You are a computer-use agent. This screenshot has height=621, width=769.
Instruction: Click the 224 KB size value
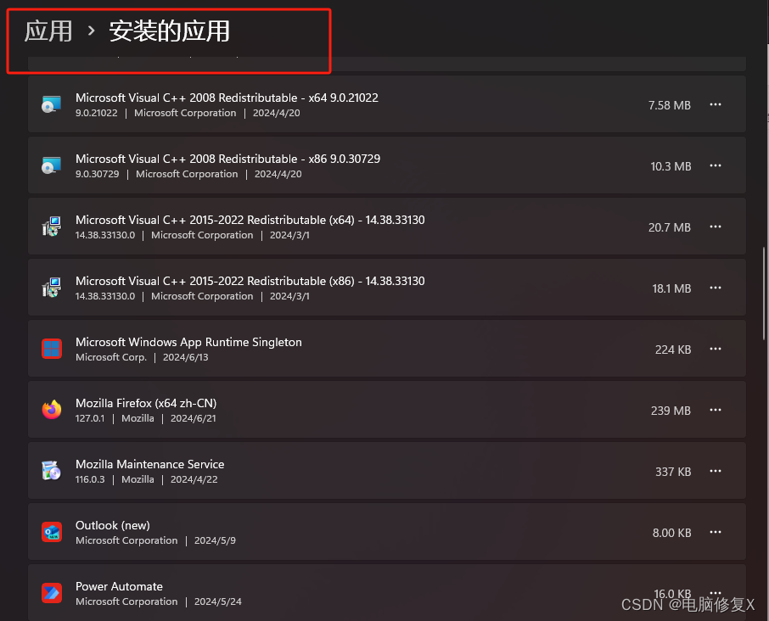673,350
